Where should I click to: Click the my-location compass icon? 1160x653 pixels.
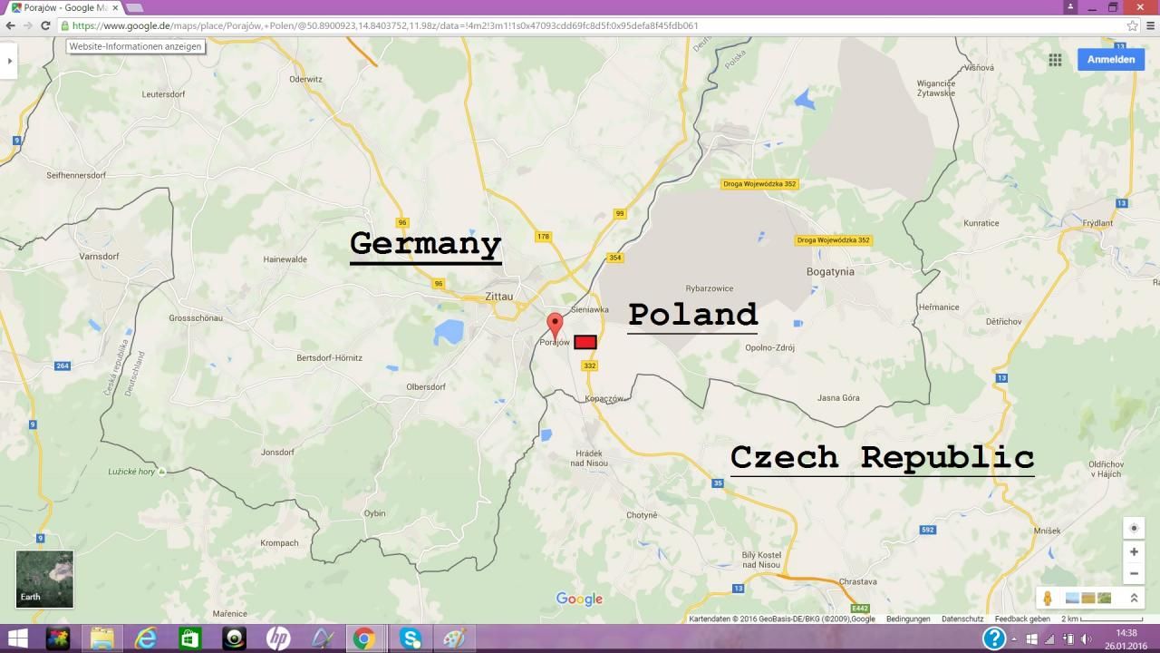(x=1134, y=528)
